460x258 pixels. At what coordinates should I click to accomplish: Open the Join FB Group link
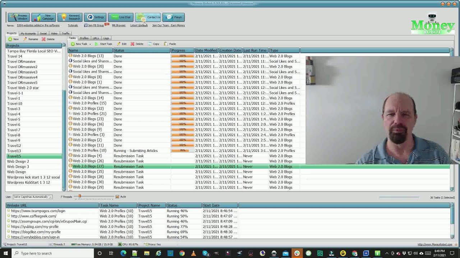coord(96,25)
